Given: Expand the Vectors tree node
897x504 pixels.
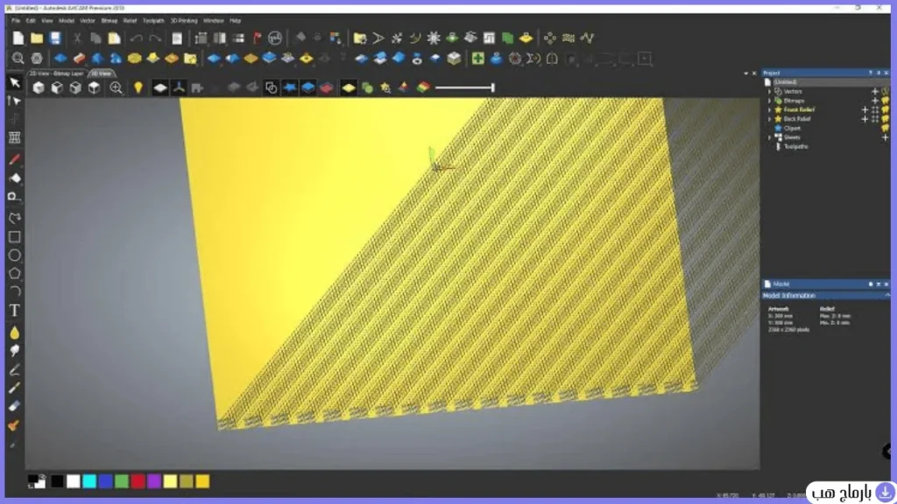Looking at the screenshot, I should [769, 91].
